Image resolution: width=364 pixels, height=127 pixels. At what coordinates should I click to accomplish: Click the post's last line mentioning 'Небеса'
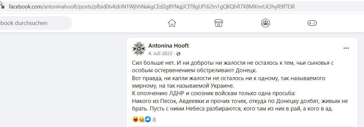click(x=232, y=109)
